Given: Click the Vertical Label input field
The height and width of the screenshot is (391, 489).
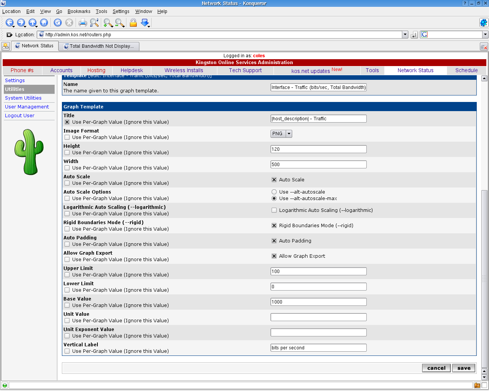Looking at the screenshot, I should coord(319,348).
